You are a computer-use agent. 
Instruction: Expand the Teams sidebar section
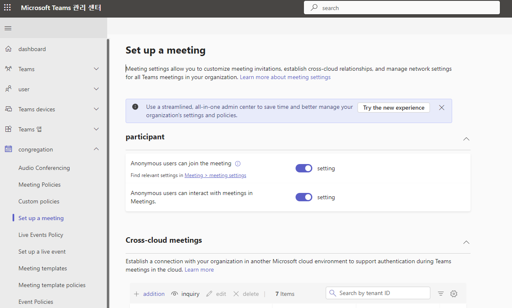click(96, 69)
